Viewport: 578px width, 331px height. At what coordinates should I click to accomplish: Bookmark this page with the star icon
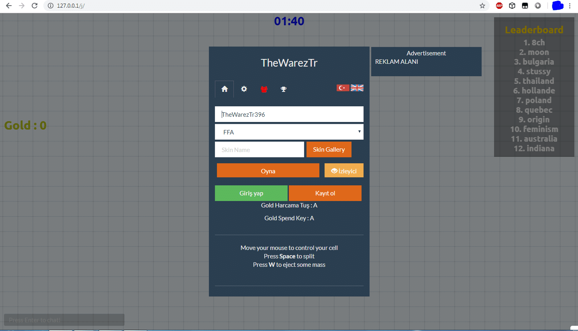482,6
